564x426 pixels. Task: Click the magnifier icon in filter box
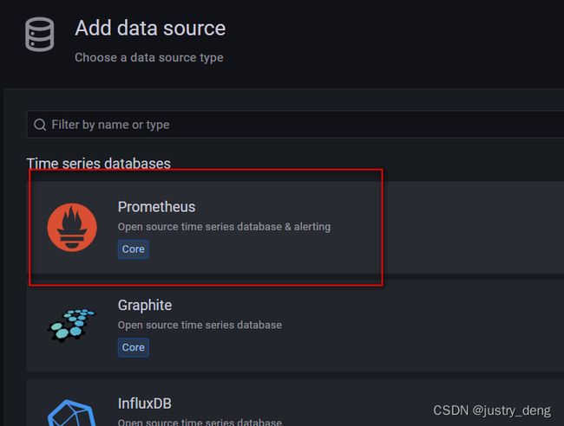(x=40, y=125)
